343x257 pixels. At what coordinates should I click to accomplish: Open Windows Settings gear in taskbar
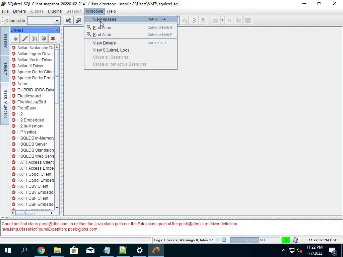tap(140, 250)
